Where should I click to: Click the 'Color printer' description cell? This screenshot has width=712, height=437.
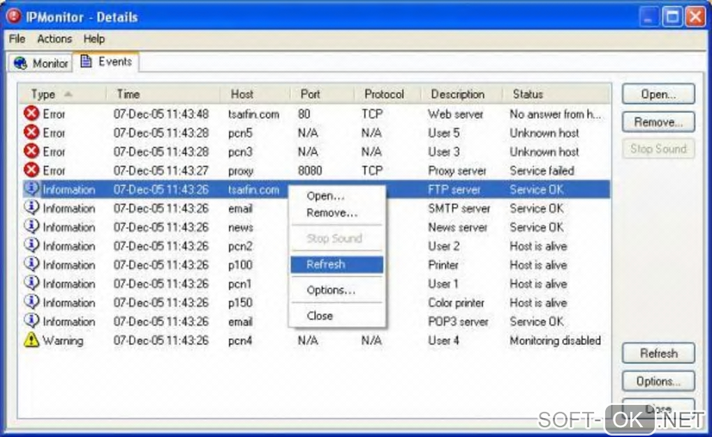(456, 302)
